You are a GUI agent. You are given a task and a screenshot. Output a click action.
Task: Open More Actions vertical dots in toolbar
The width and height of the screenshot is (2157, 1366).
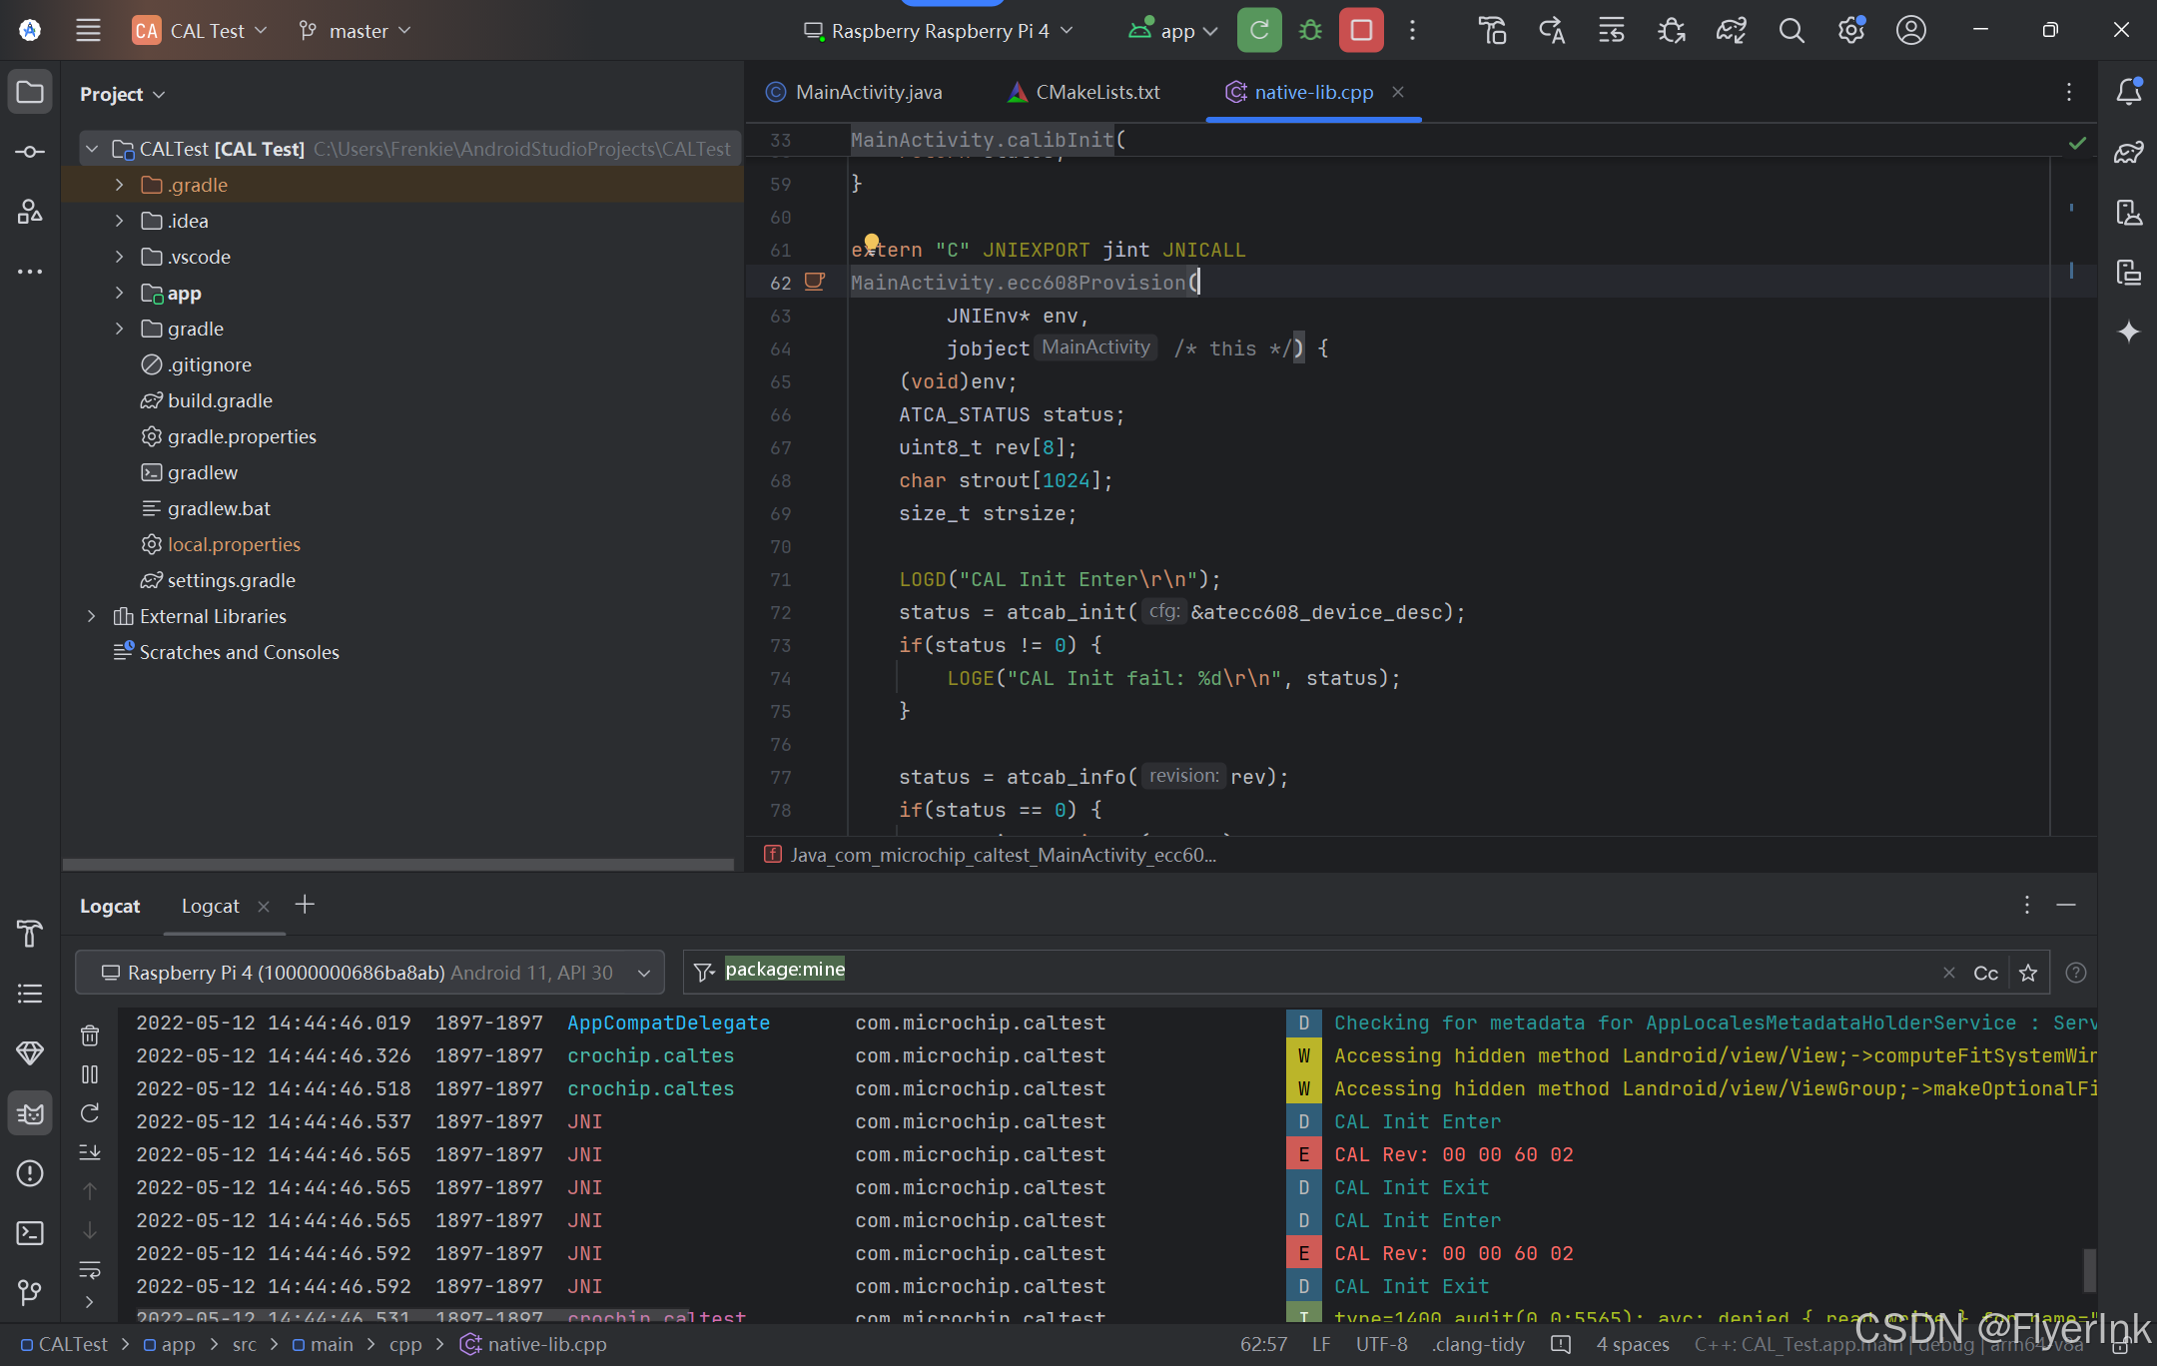coord(1412,30)
